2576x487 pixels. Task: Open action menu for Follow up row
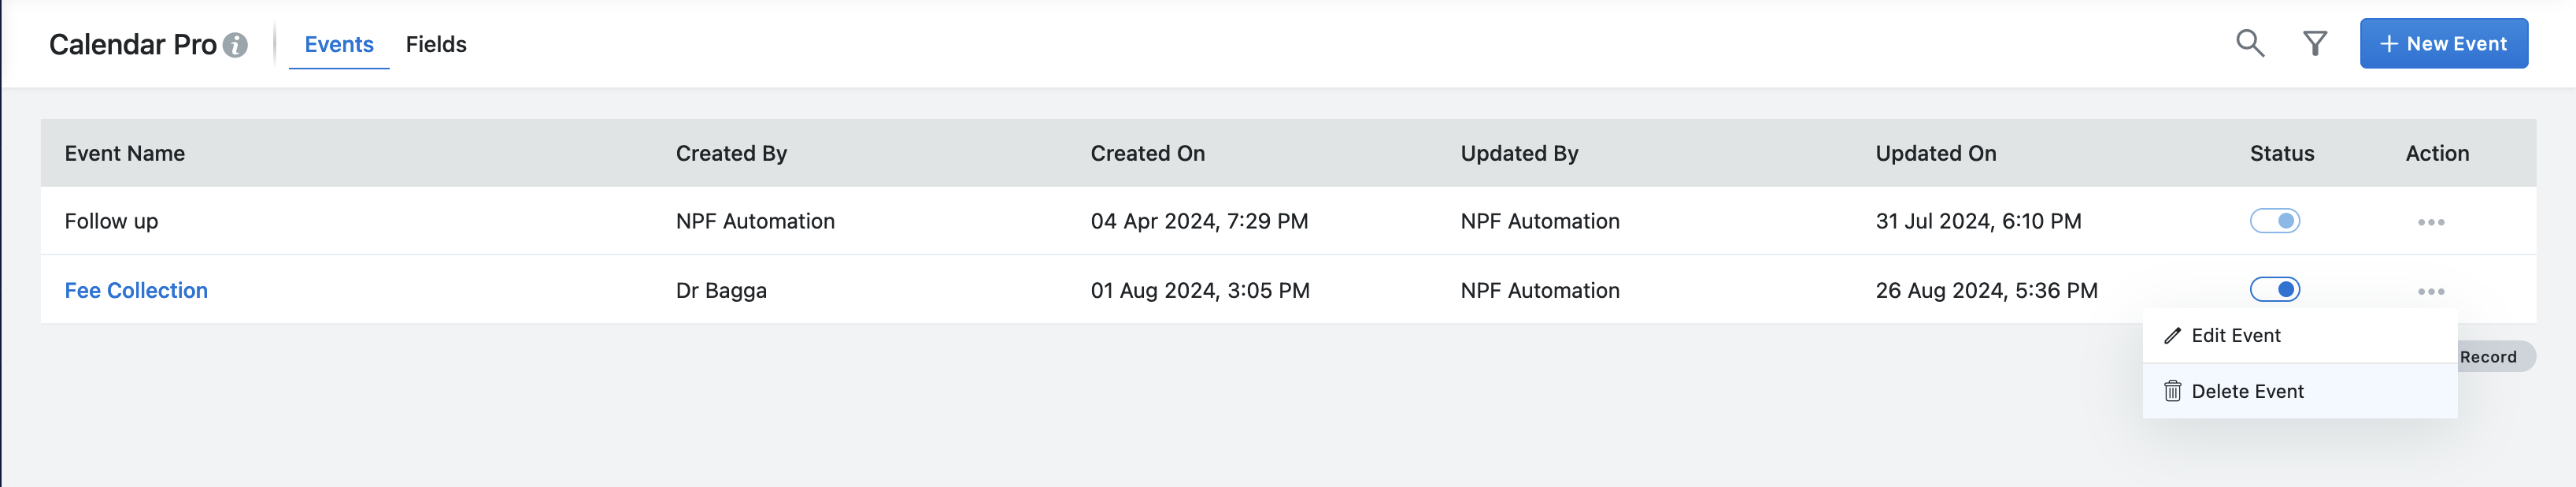[x=2431, y=222]
